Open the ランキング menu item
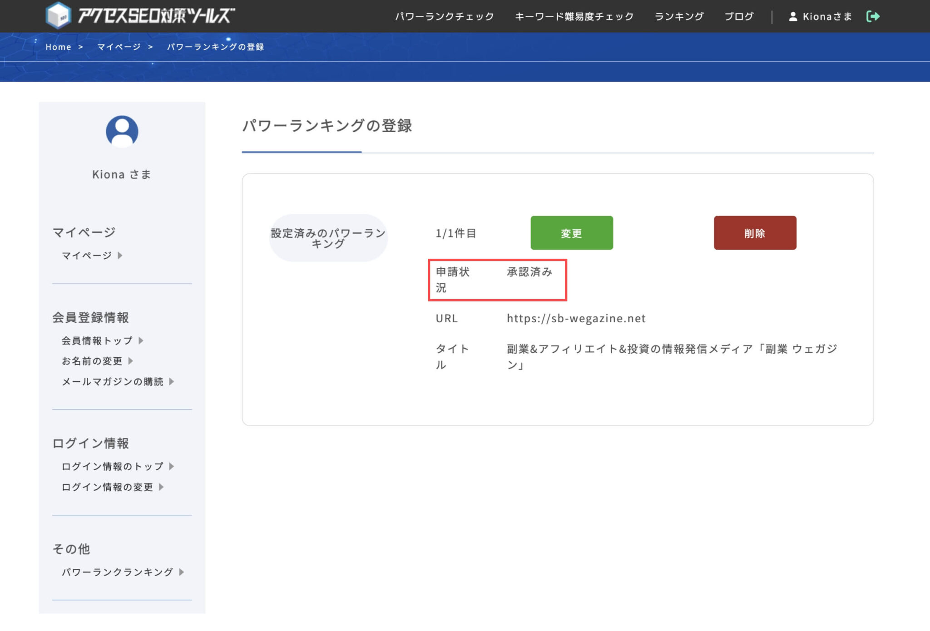The width and height of the screenshot is (930, 631). point(678,16)
